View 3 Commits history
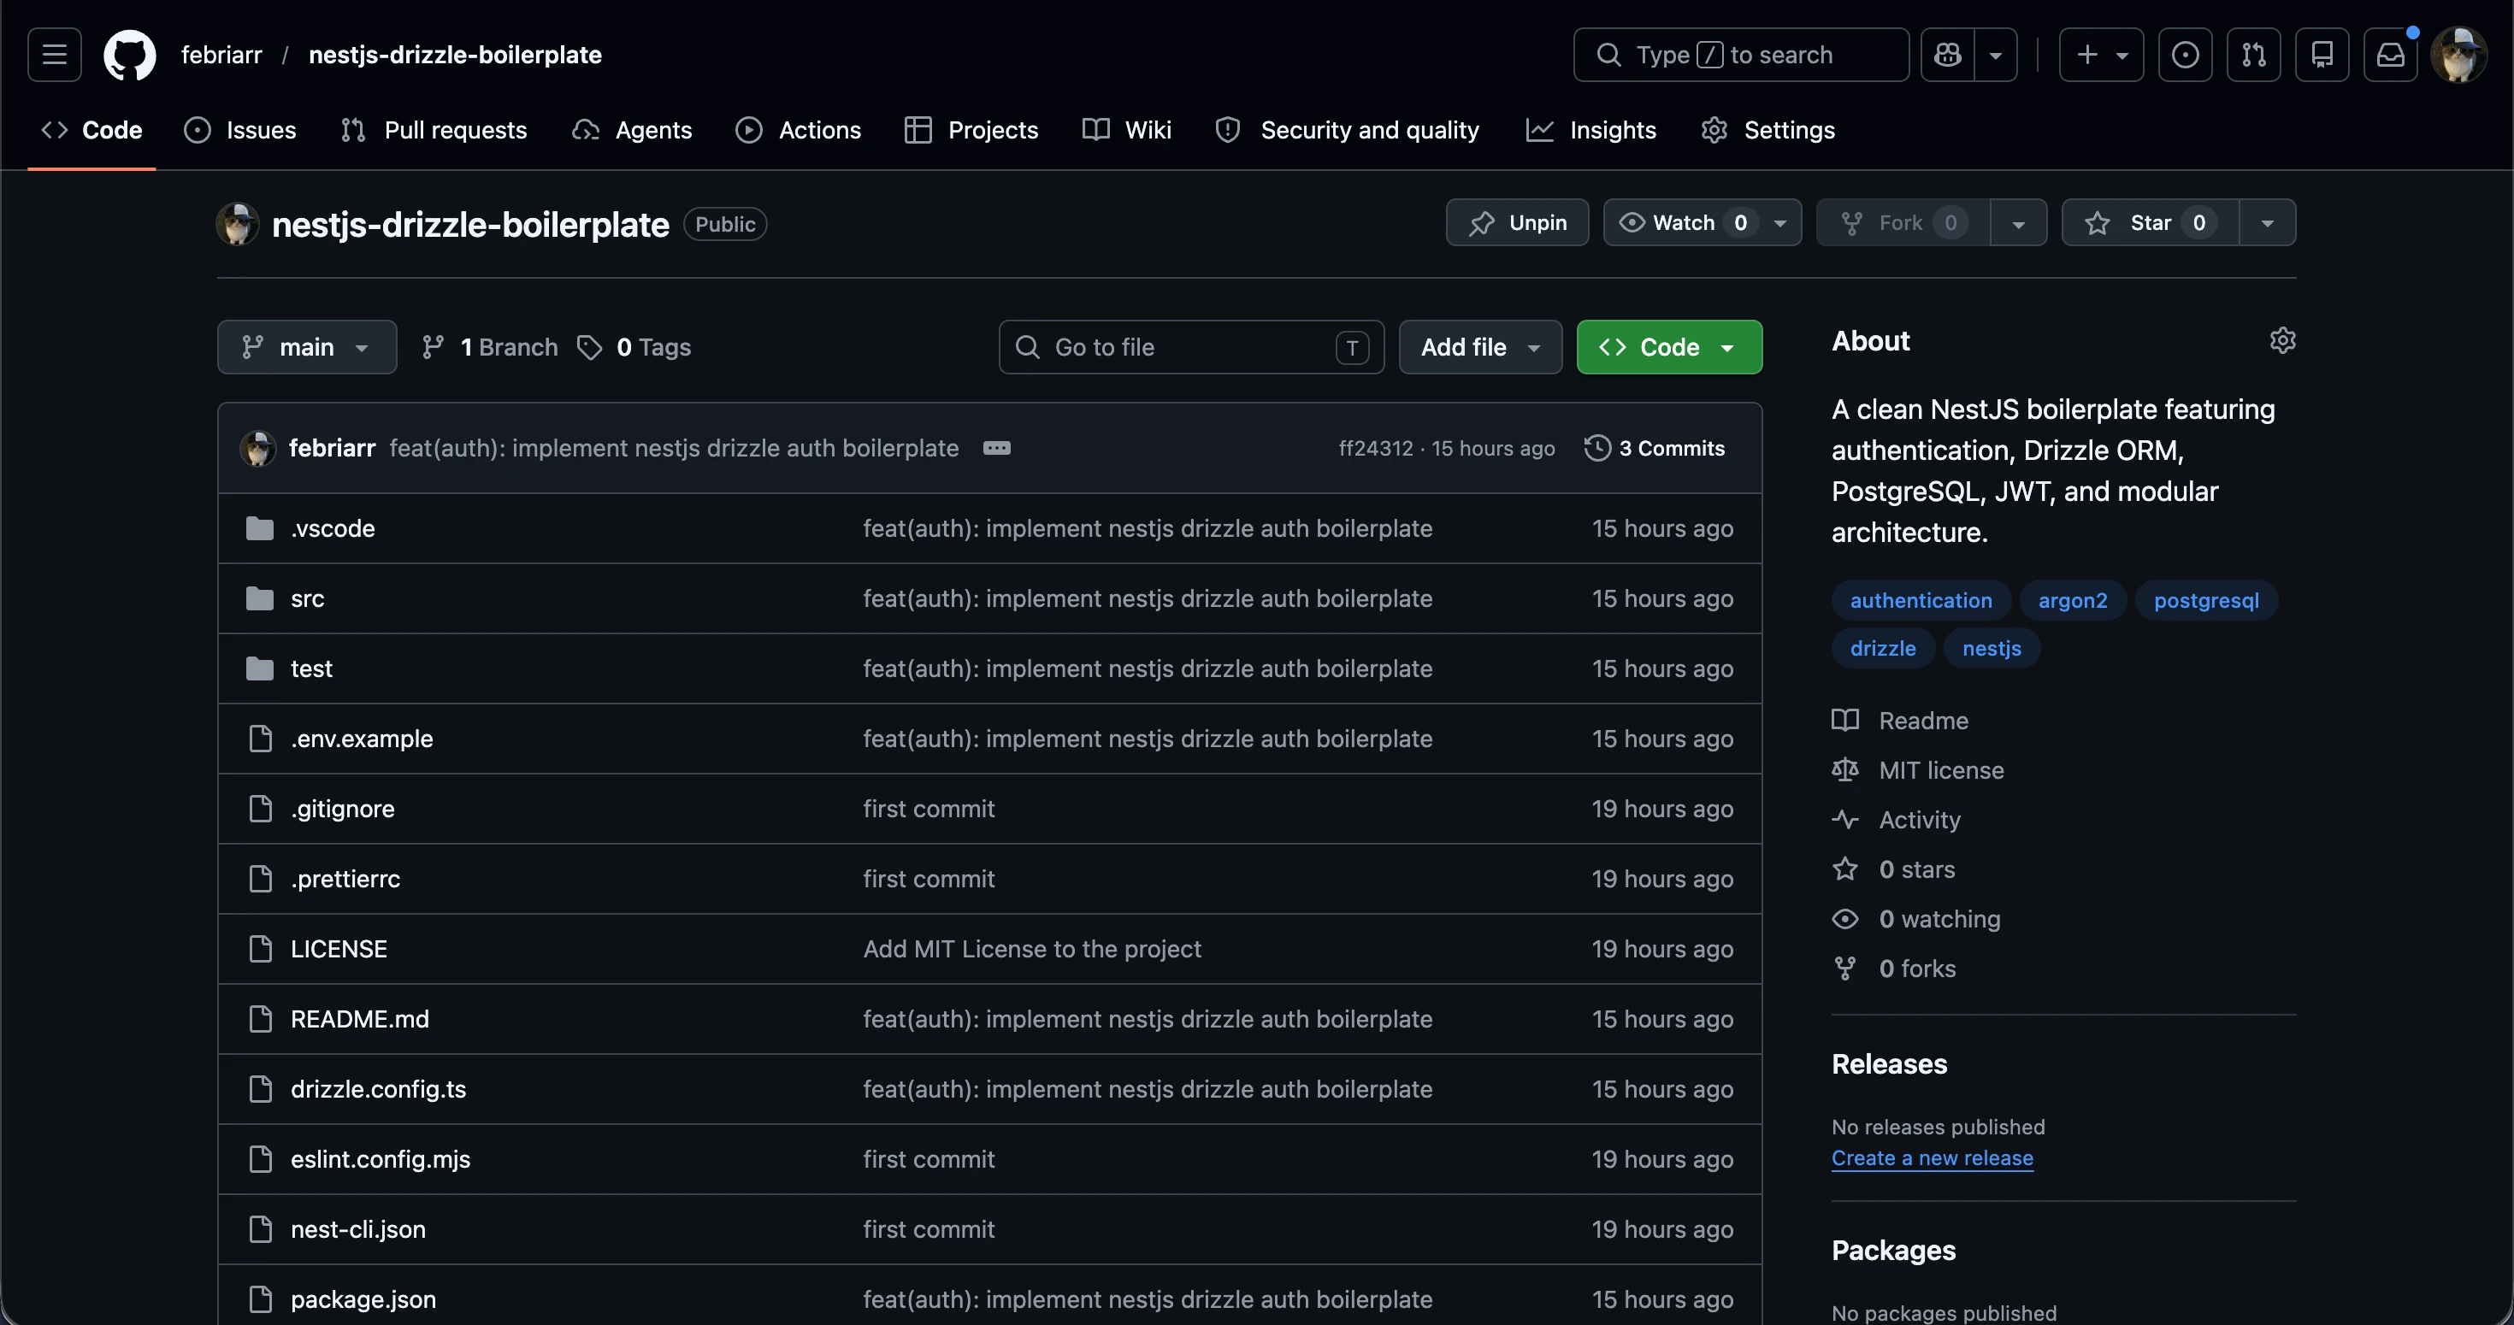The height and width of the screenshot is (1325, 2514). pyautogui.click(x=1655, y=448)
